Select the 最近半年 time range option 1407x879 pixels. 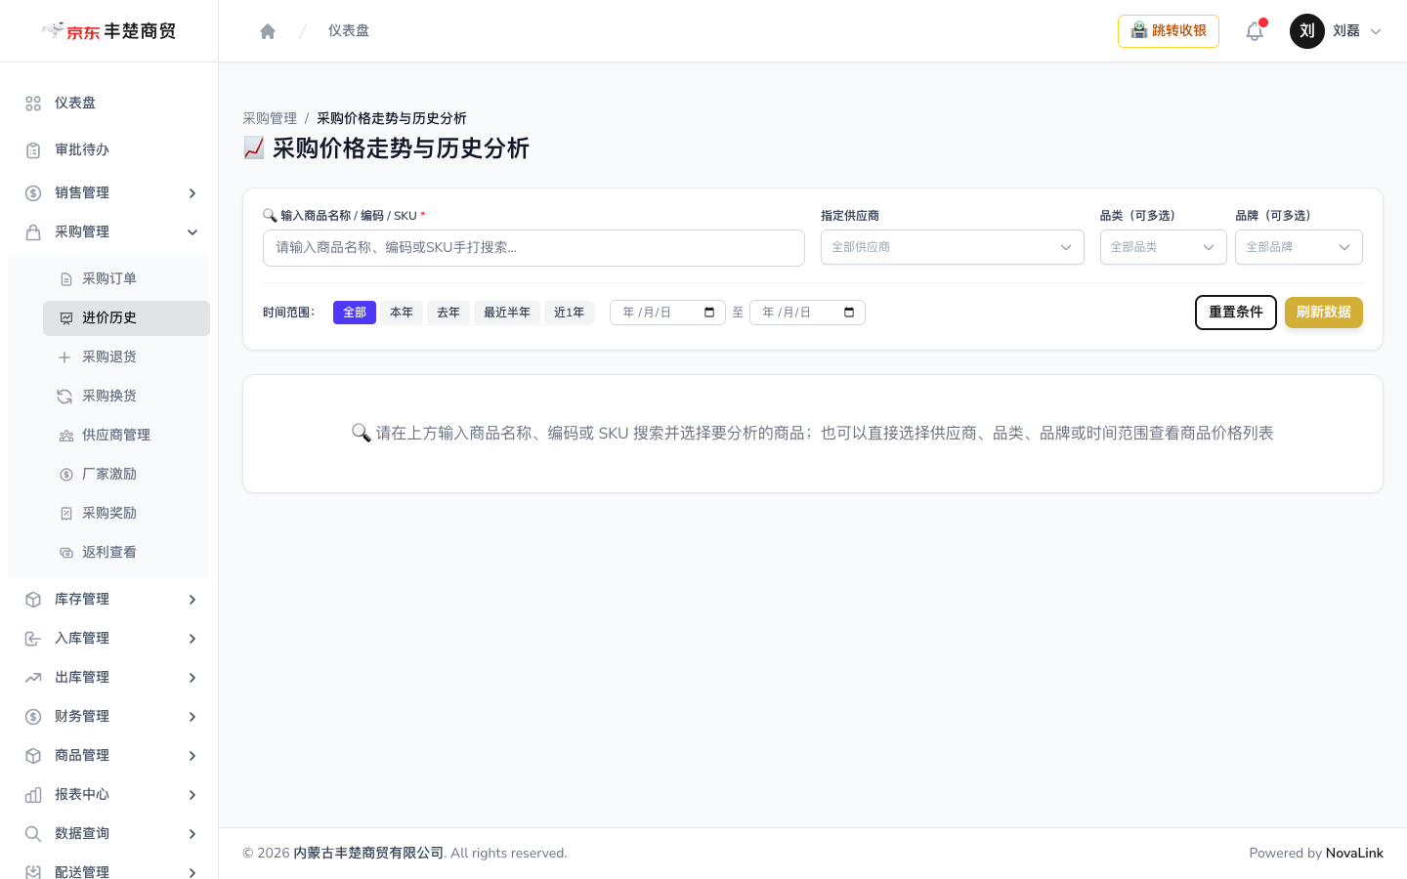coord(507,313)
